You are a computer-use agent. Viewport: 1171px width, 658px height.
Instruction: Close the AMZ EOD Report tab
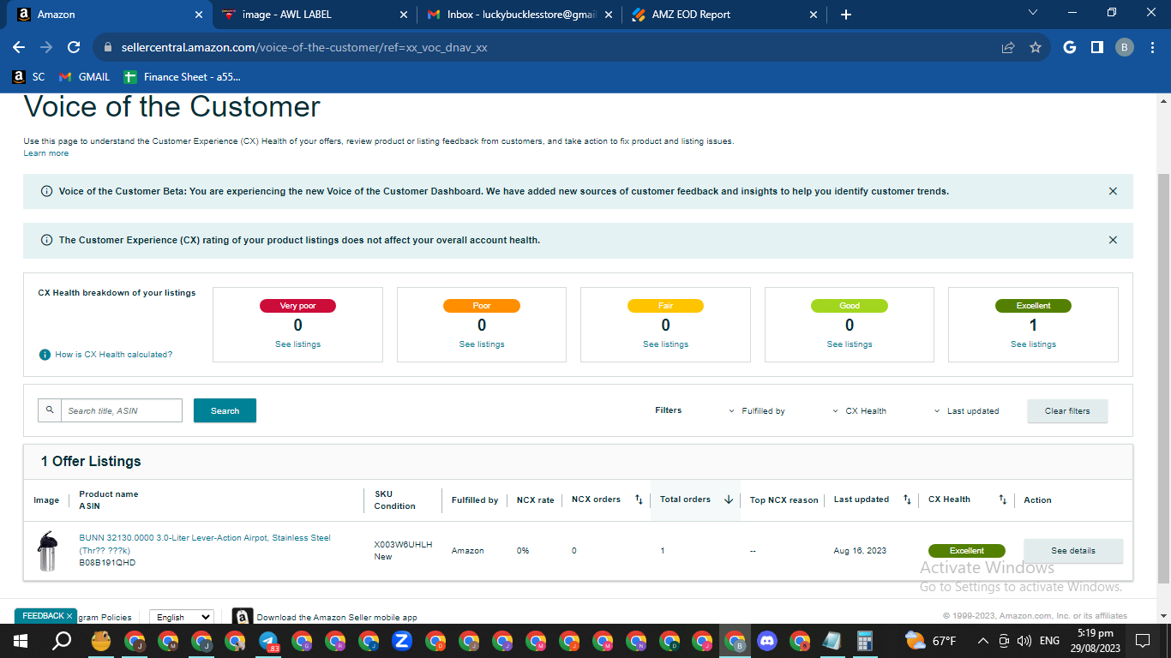[814, 15]
